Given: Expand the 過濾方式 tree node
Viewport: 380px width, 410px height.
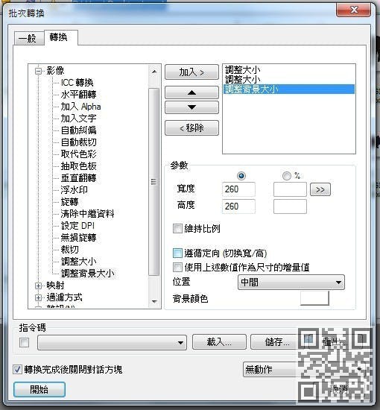Looking at the screenshot, I should coord(38,297).
